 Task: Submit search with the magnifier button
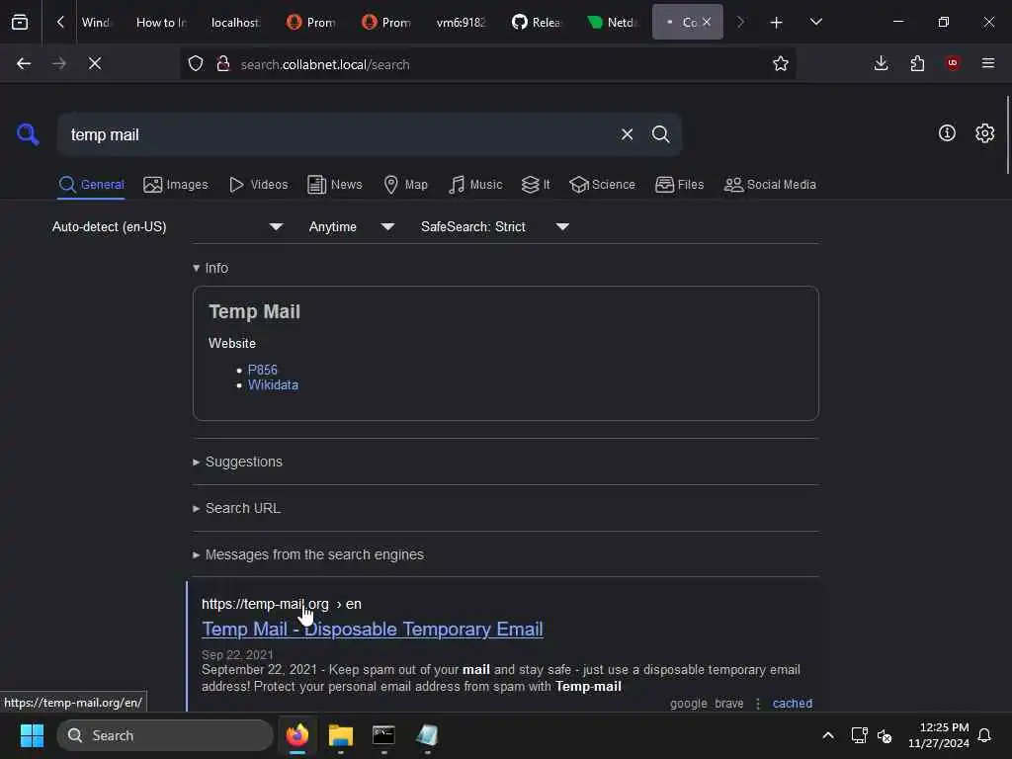click(x=660, y=134)
